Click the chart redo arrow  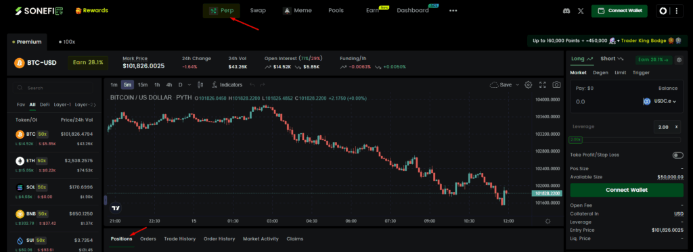(x=263, y=84)
